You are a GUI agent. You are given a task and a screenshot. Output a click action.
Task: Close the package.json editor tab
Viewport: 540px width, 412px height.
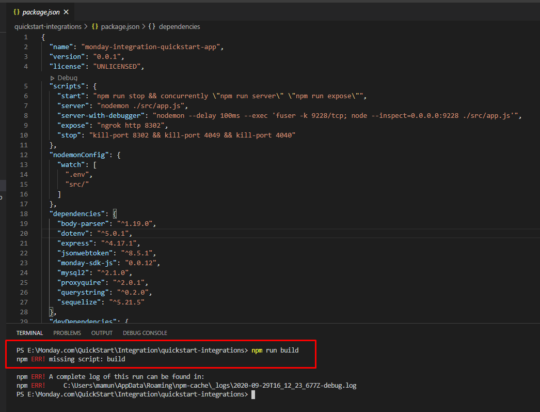(66, 12)
